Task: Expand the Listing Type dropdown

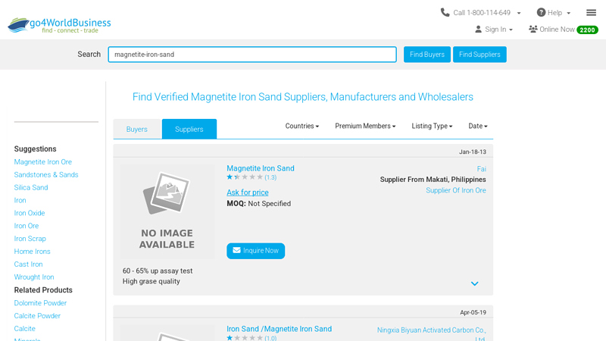Action: (432, 127)
